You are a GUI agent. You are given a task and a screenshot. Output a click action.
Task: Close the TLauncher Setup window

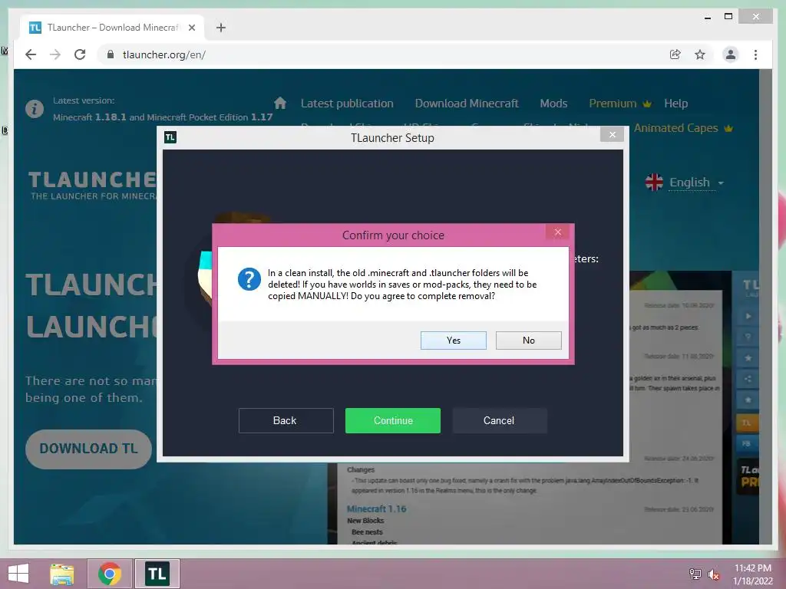(612, 135)
